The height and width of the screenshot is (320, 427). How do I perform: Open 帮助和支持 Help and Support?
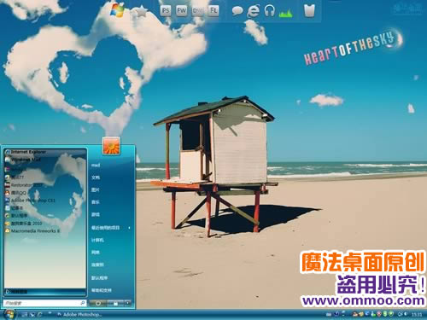tap(102, 290)
